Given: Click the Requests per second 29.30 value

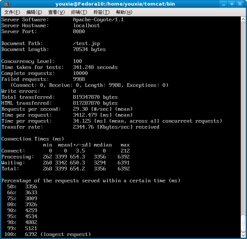Looking at the screenshot, I should tap(80, 109).
